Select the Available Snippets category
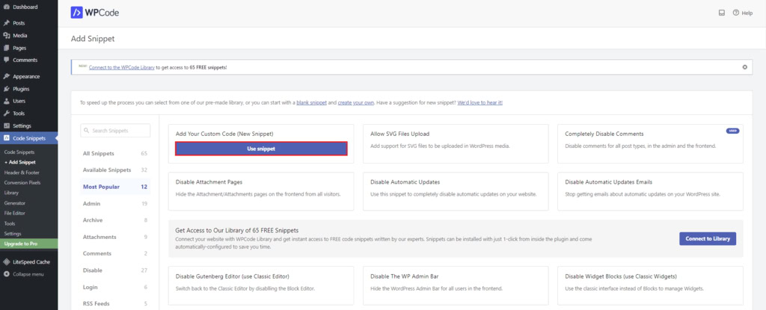 coord(106,170)
